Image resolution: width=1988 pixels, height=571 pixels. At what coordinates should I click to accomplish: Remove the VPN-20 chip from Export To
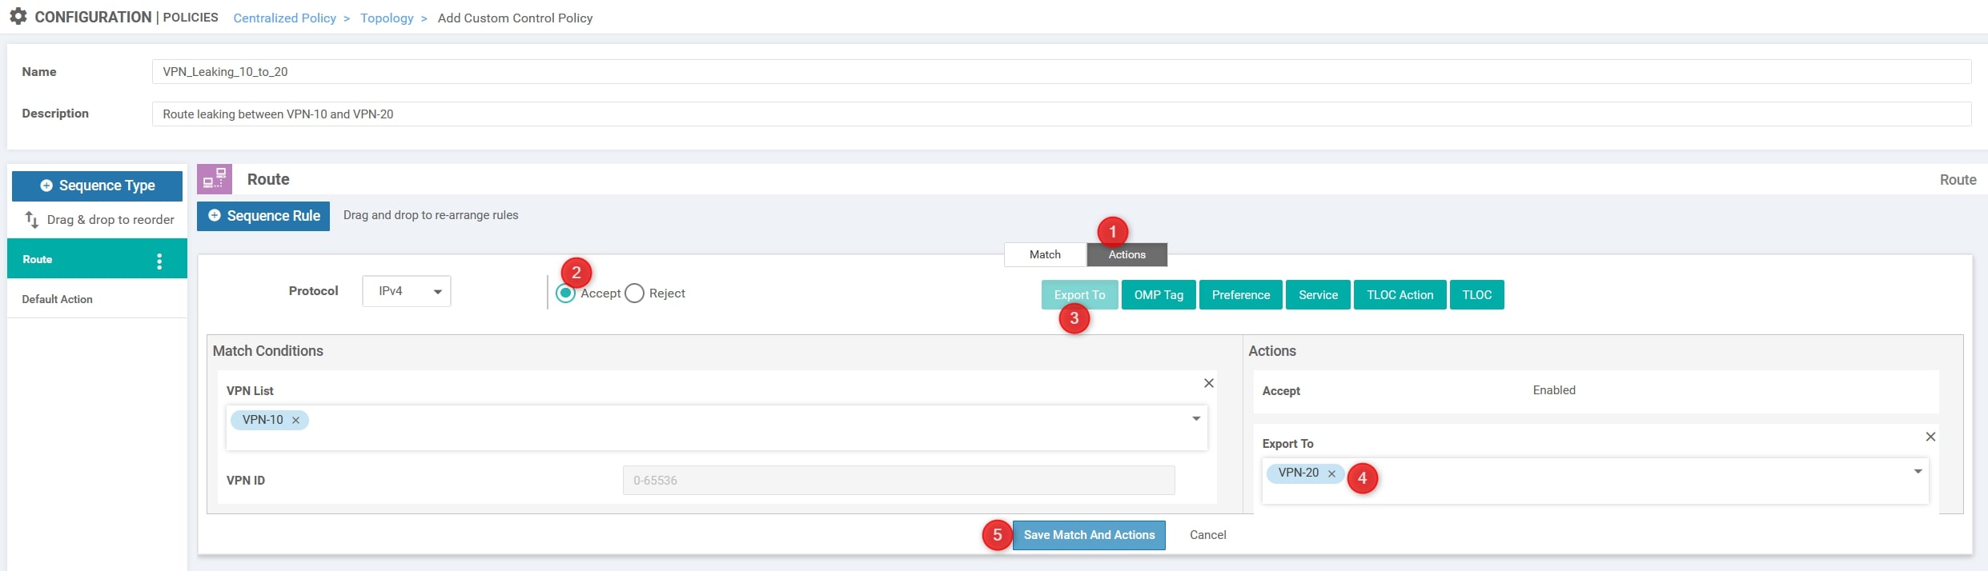pos(1331,473)
